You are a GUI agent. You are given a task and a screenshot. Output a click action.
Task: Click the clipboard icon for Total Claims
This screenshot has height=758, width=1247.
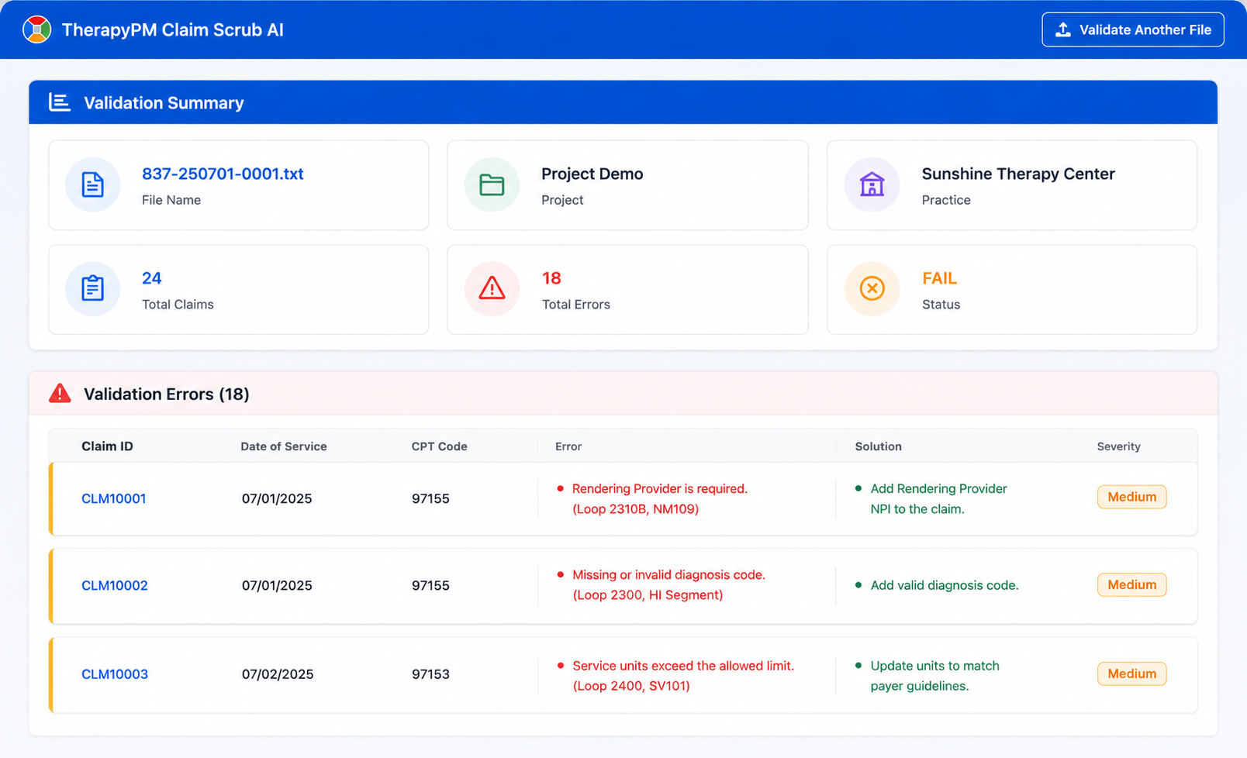pos(92,288)
